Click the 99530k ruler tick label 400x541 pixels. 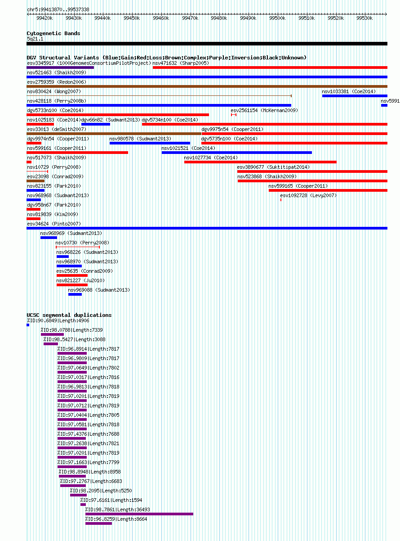[x=364, y=18]
